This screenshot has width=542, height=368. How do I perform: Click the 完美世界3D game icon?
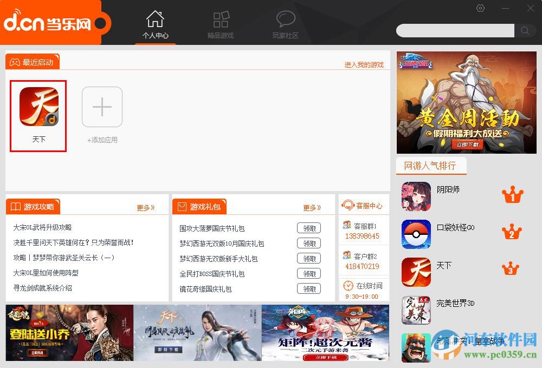[416, 310]
